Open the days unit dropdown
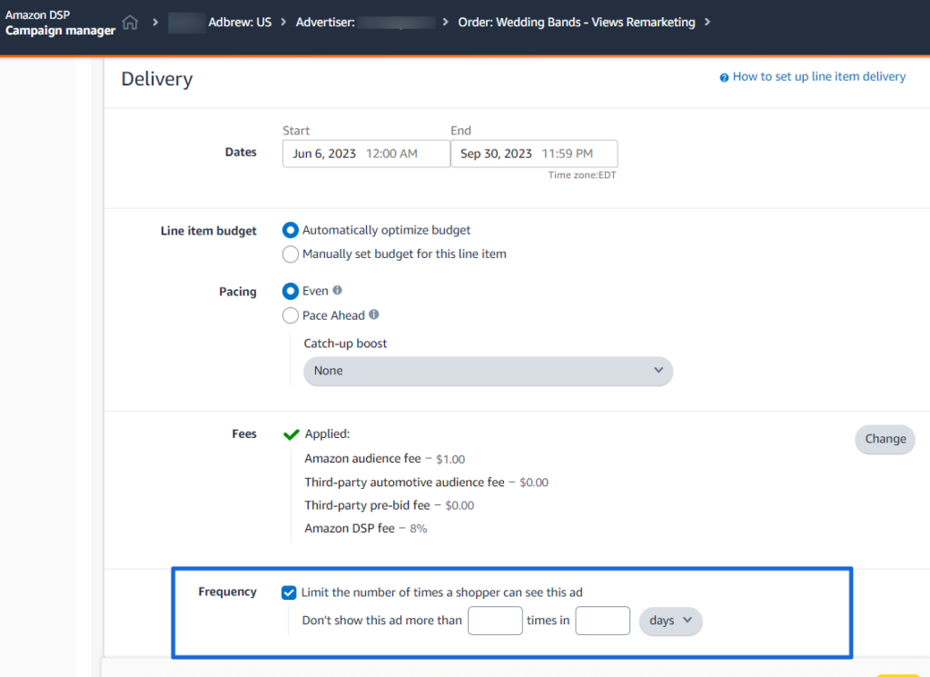Image resolution: width=930 pixels, height=677 pixels. click(x=670, y=621)
